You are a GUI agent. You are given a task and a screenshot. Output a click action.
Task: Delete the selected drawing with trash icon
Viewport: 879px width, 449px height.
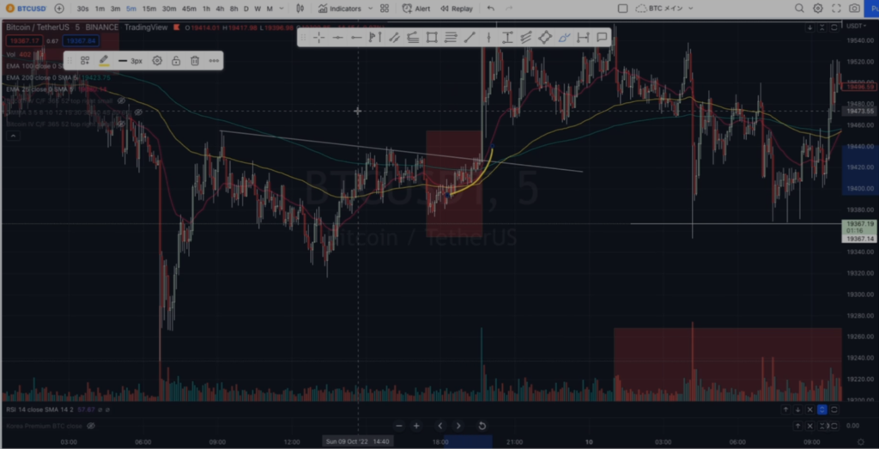tap(195, 61)
